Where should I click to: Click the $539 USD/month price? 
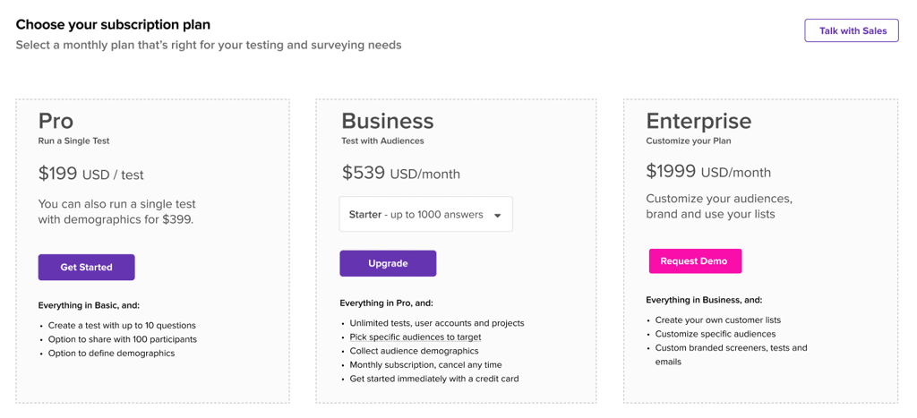400,173
